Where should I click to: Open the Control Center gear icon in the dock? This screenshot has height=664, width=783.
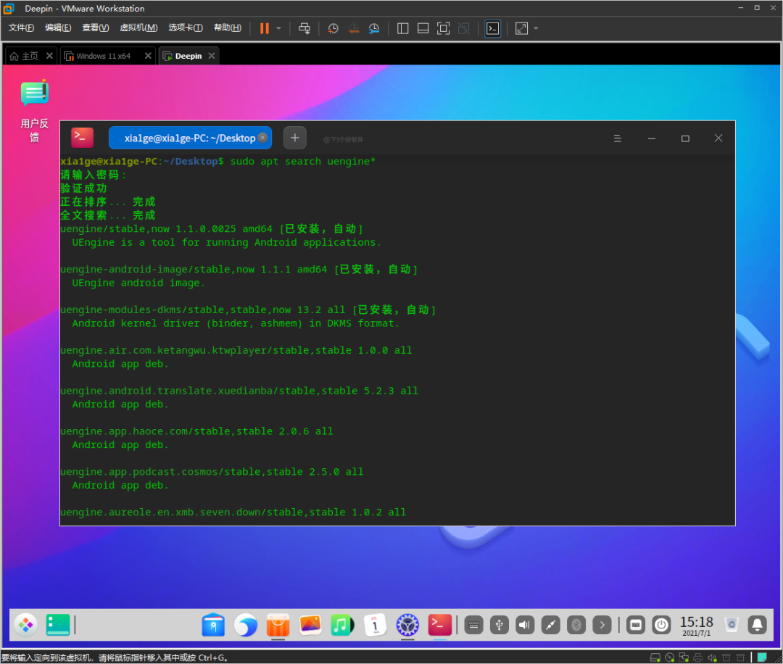[407, 624]
